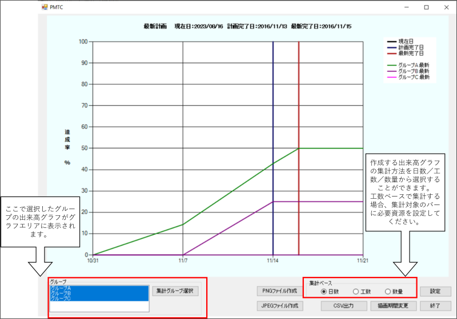Minimize the PMTC window

407,7
